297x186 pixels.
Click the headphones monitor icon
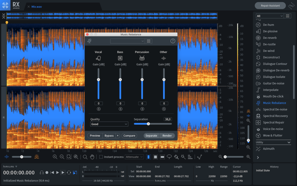point(42,172)
